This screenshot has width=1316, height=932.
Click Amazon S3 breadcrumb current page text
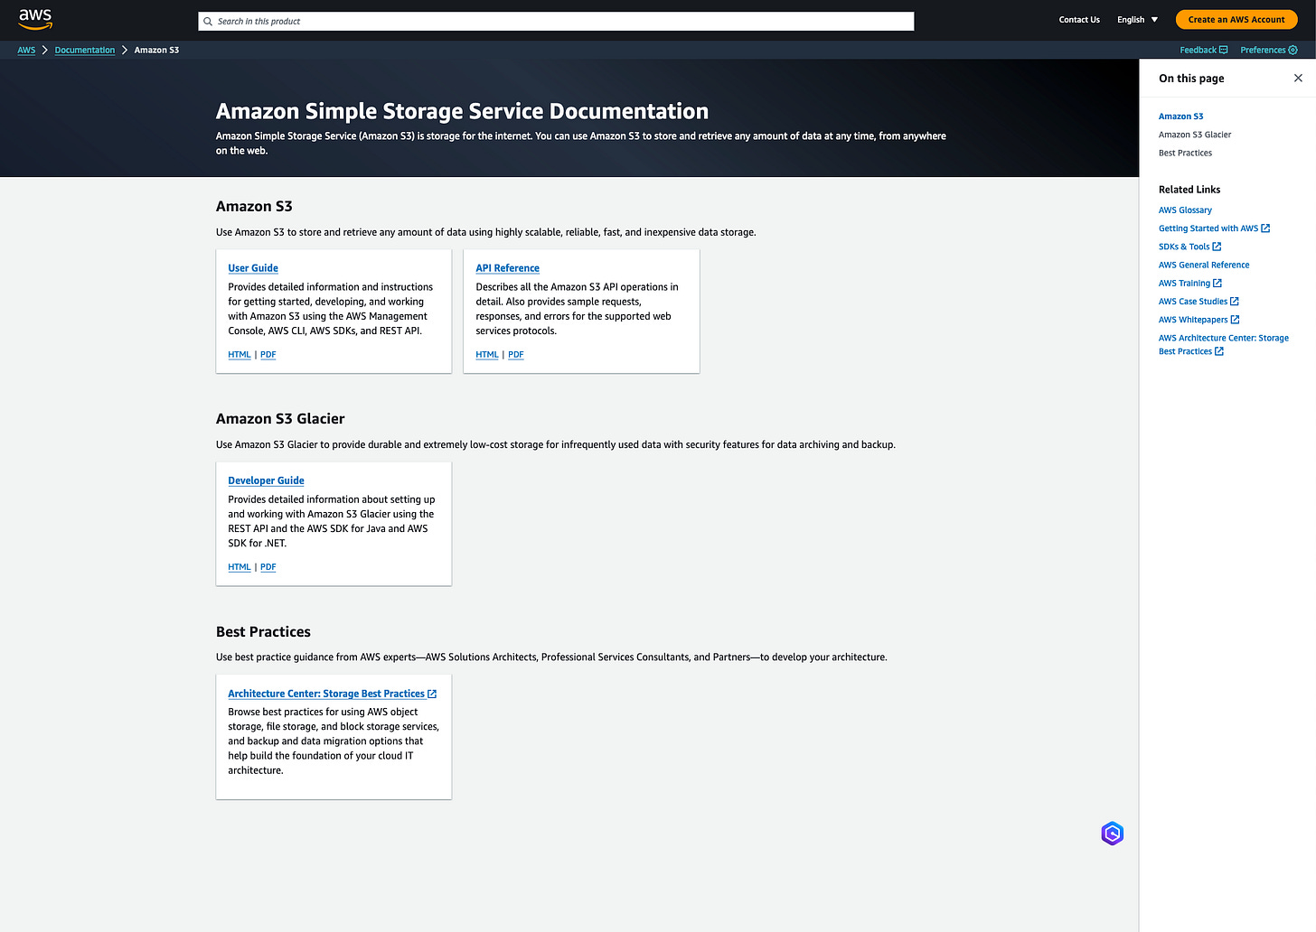[x=156, y=50]
